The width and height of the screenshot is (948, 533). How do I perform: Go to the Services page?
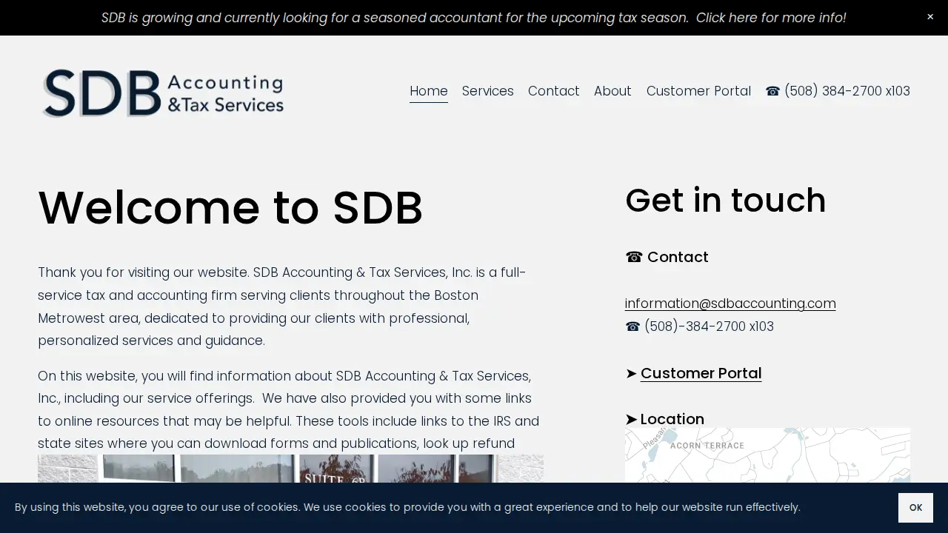[487, 91]
